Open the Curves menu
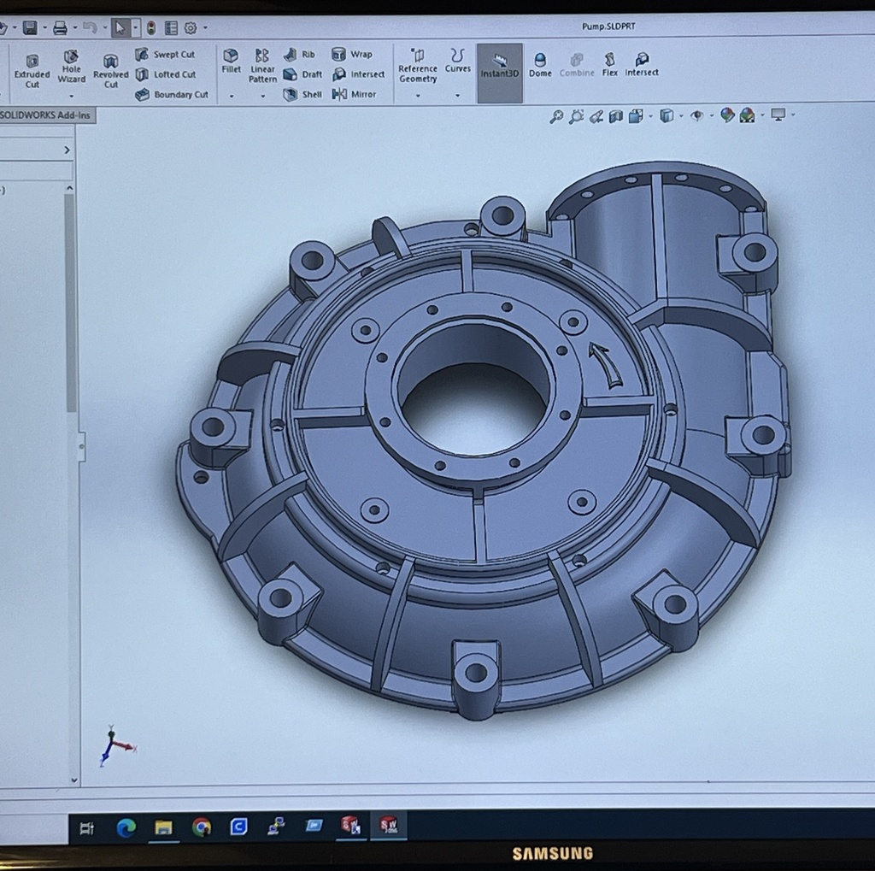The height and width of the screenshot is (871, 875). tap(458, 62)
